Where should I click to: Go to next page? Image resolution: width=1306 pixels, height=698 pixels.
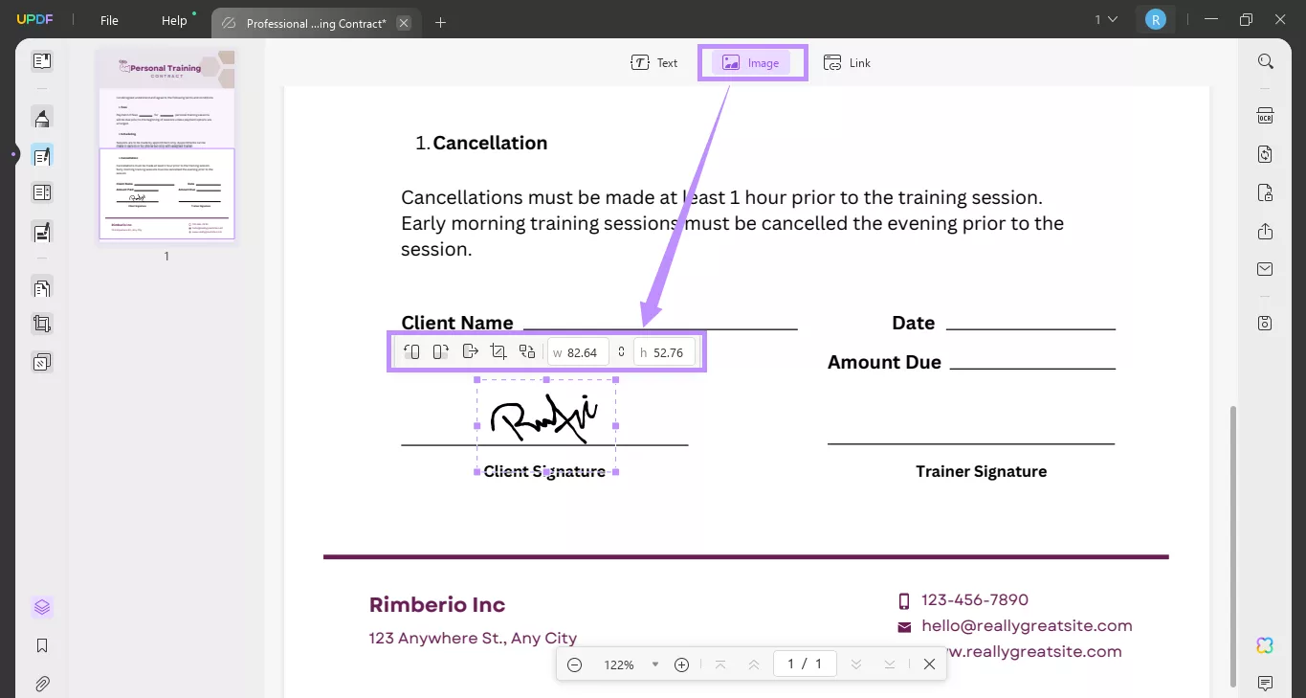(856, 664)
